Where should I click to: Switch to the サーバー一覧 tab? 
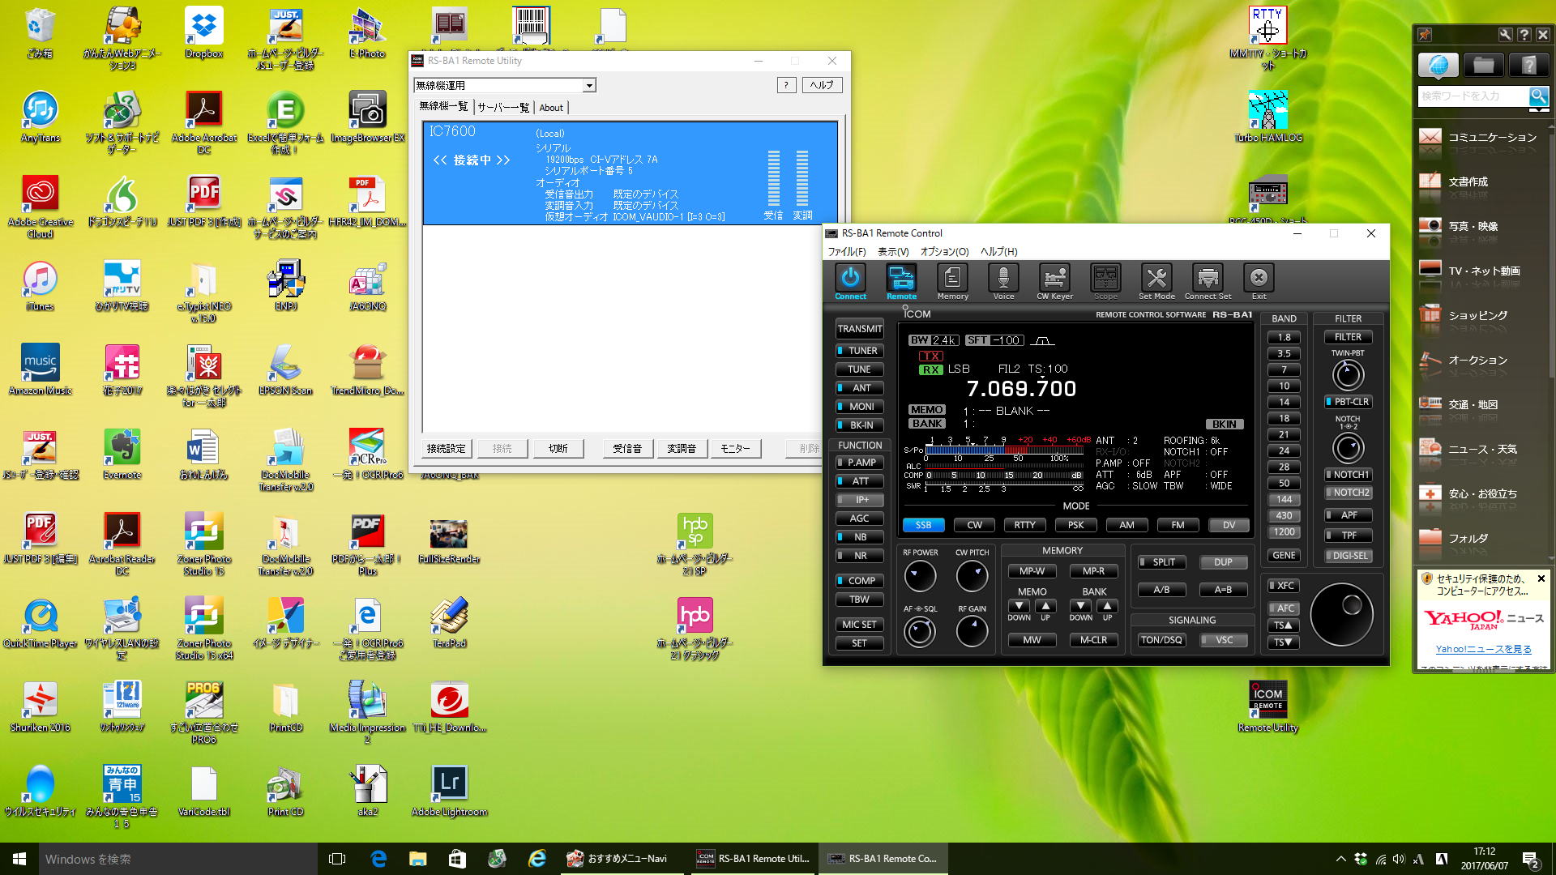pyautogui.click(x=502, y=108)
